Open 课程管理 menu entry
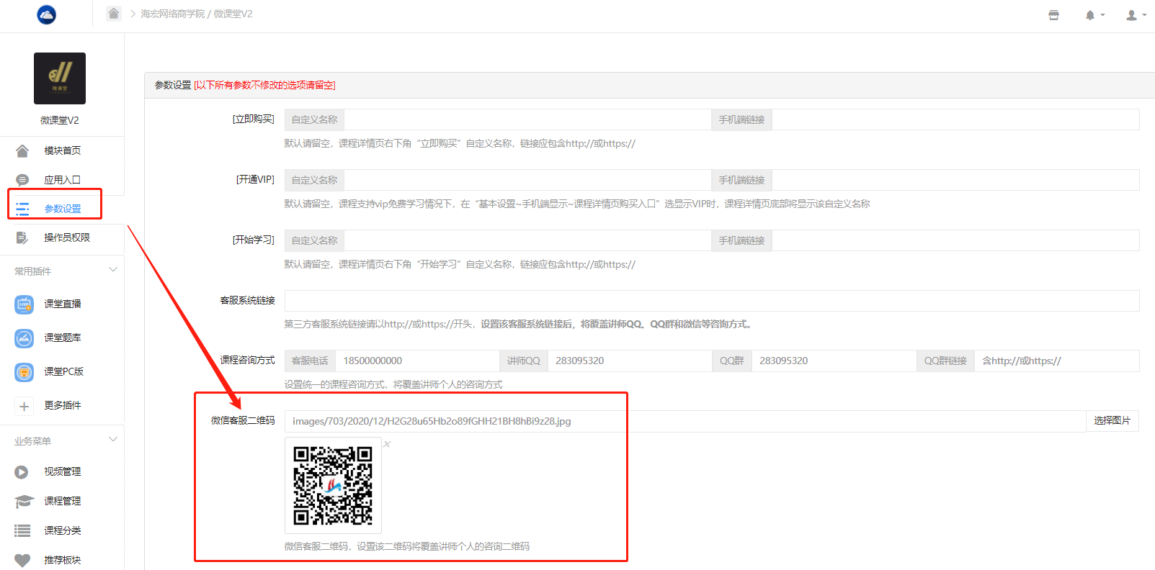The image size is (1155, 570). [x=62, y=501]
